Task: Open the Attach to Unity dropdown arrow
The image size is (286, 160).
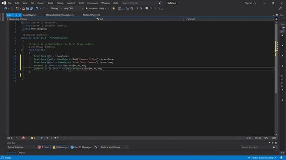Action: 105,8
